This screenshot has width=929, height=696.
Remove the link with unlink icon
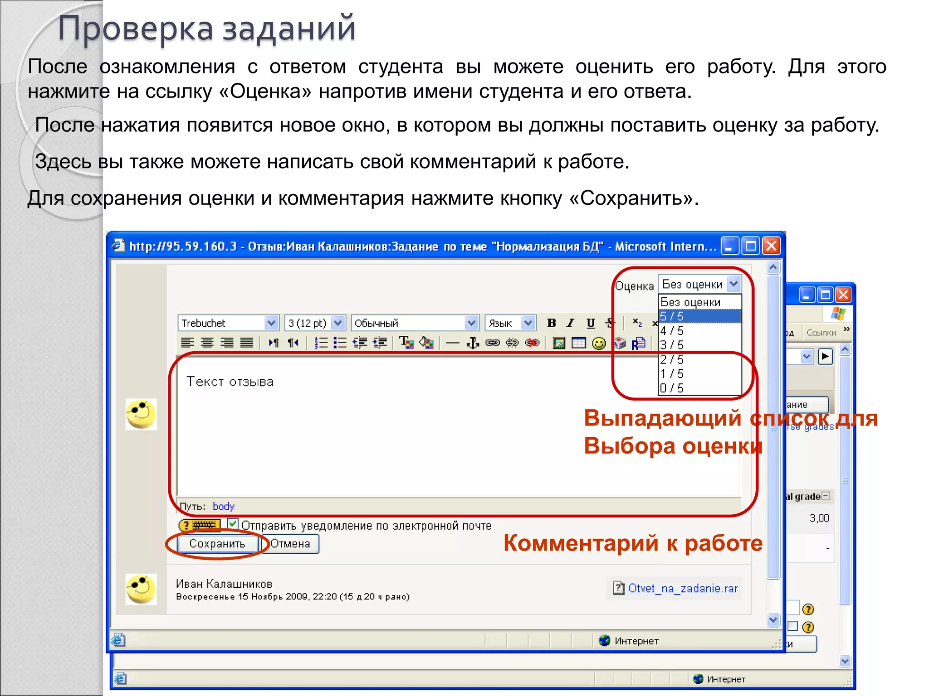512,343
